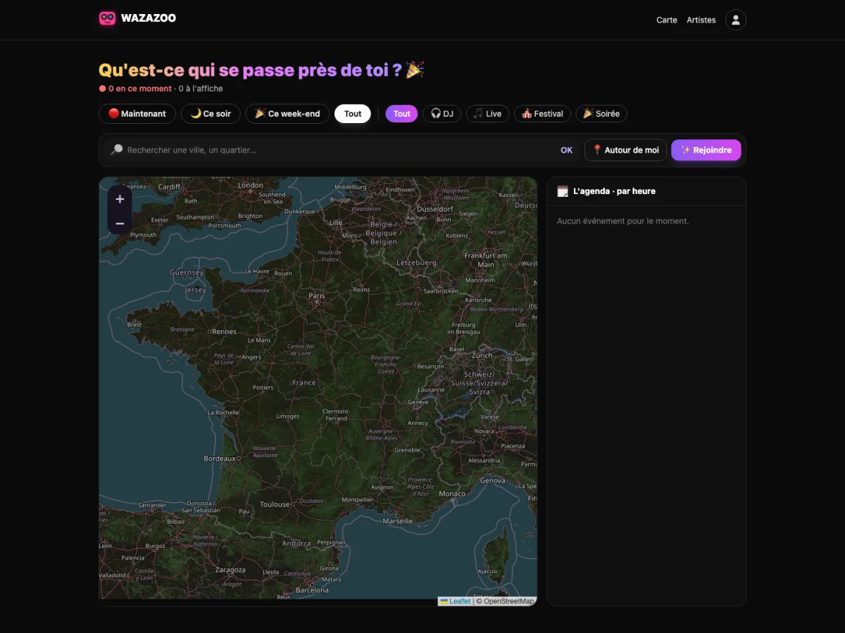Click Paris on the map
Image resolution: width=845 pixels, height=633 pixels.
tap(317, 296)
